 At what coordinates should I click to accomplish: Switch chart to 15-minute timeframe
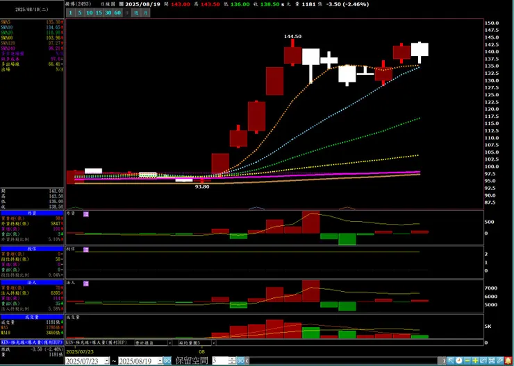[99, 13]
